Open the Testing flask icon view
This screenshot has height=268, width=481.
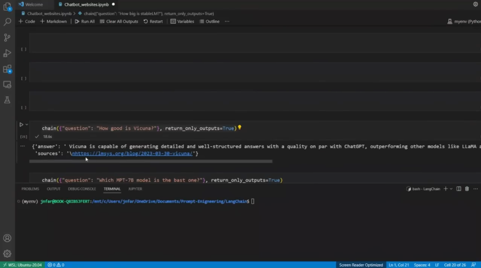coord(7,100)
